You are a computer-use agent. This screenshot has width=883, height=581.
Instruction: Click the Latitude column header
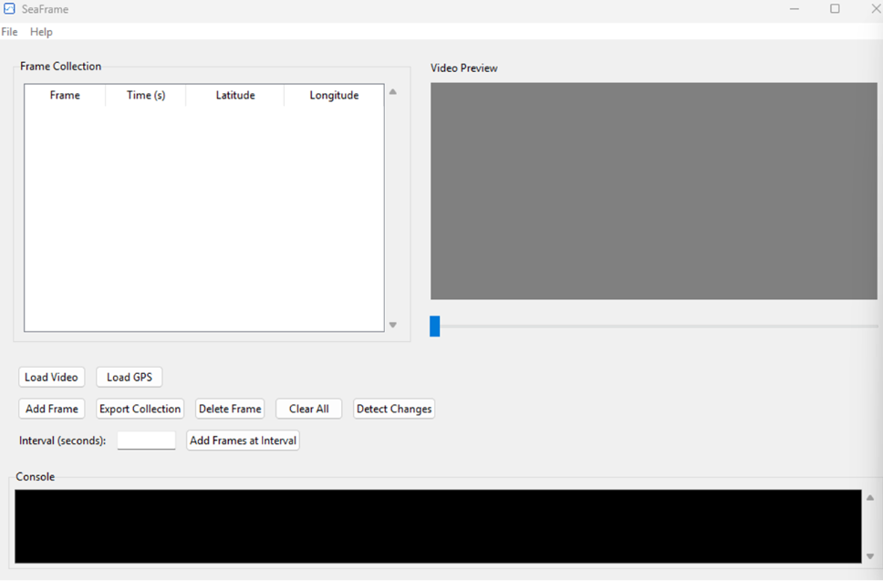click(235, 95)
